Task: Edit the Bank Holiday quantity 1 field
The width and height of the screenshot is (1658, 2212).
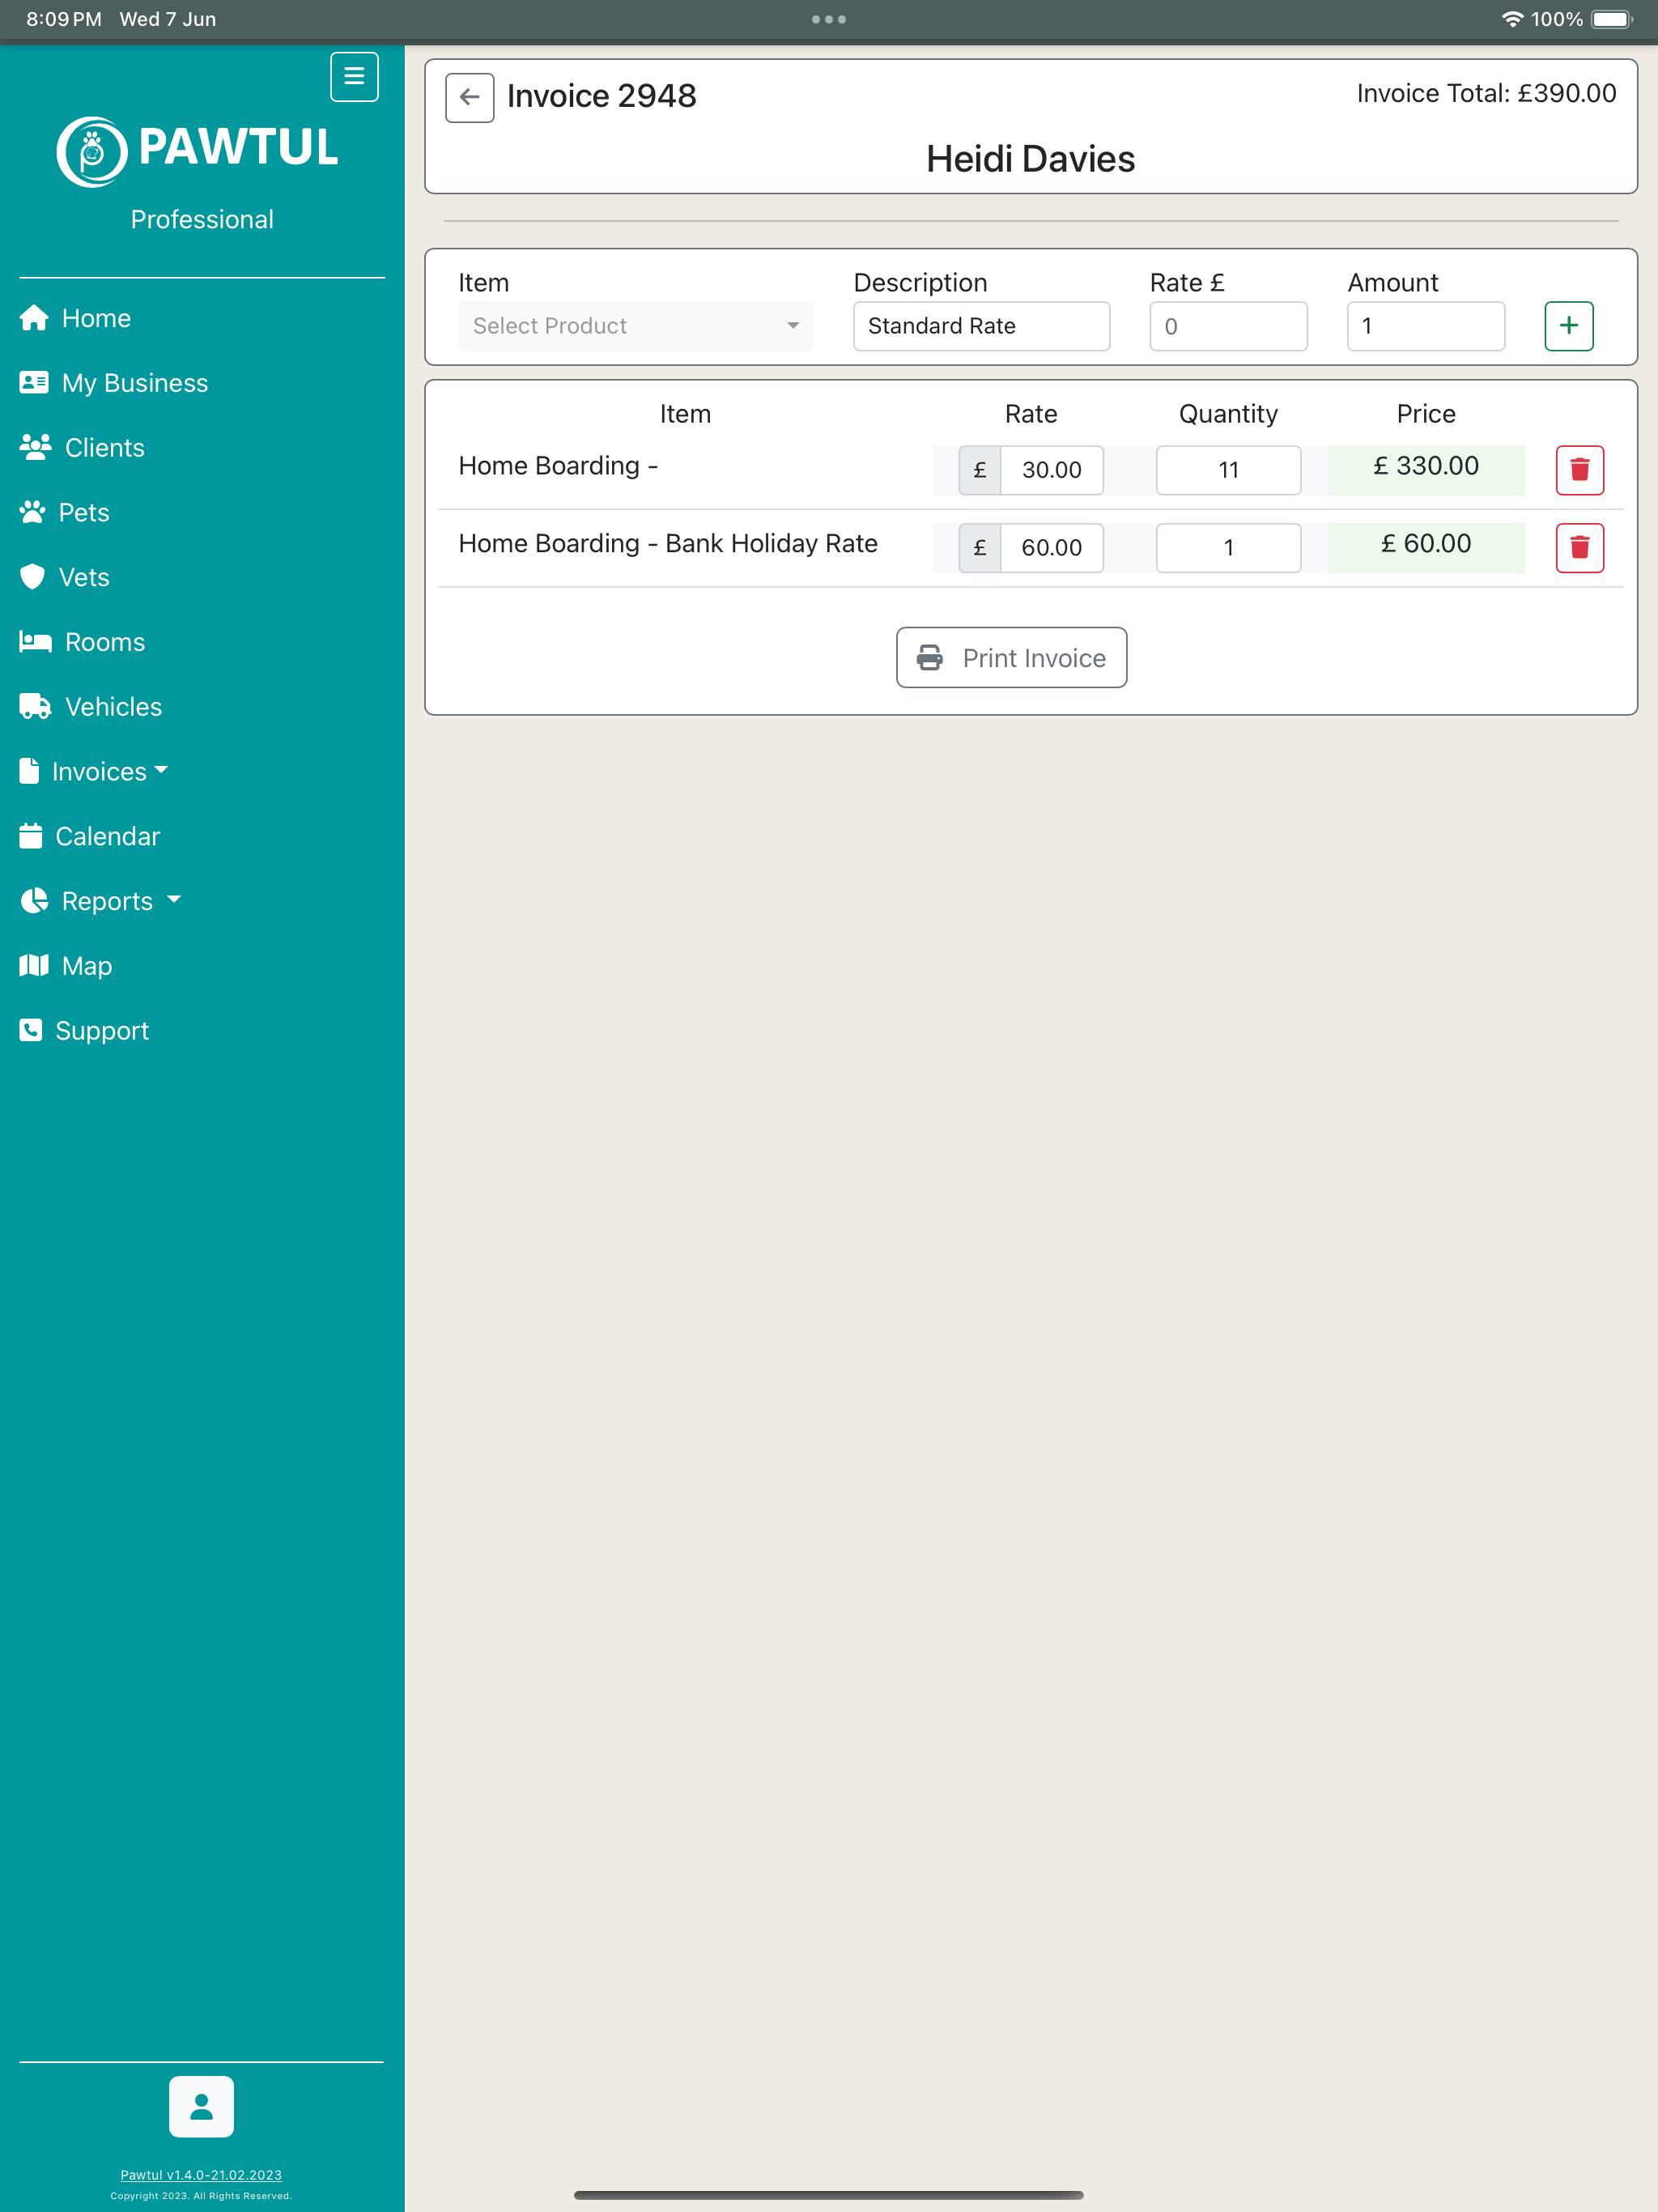Action: (x=1228, y=548)
